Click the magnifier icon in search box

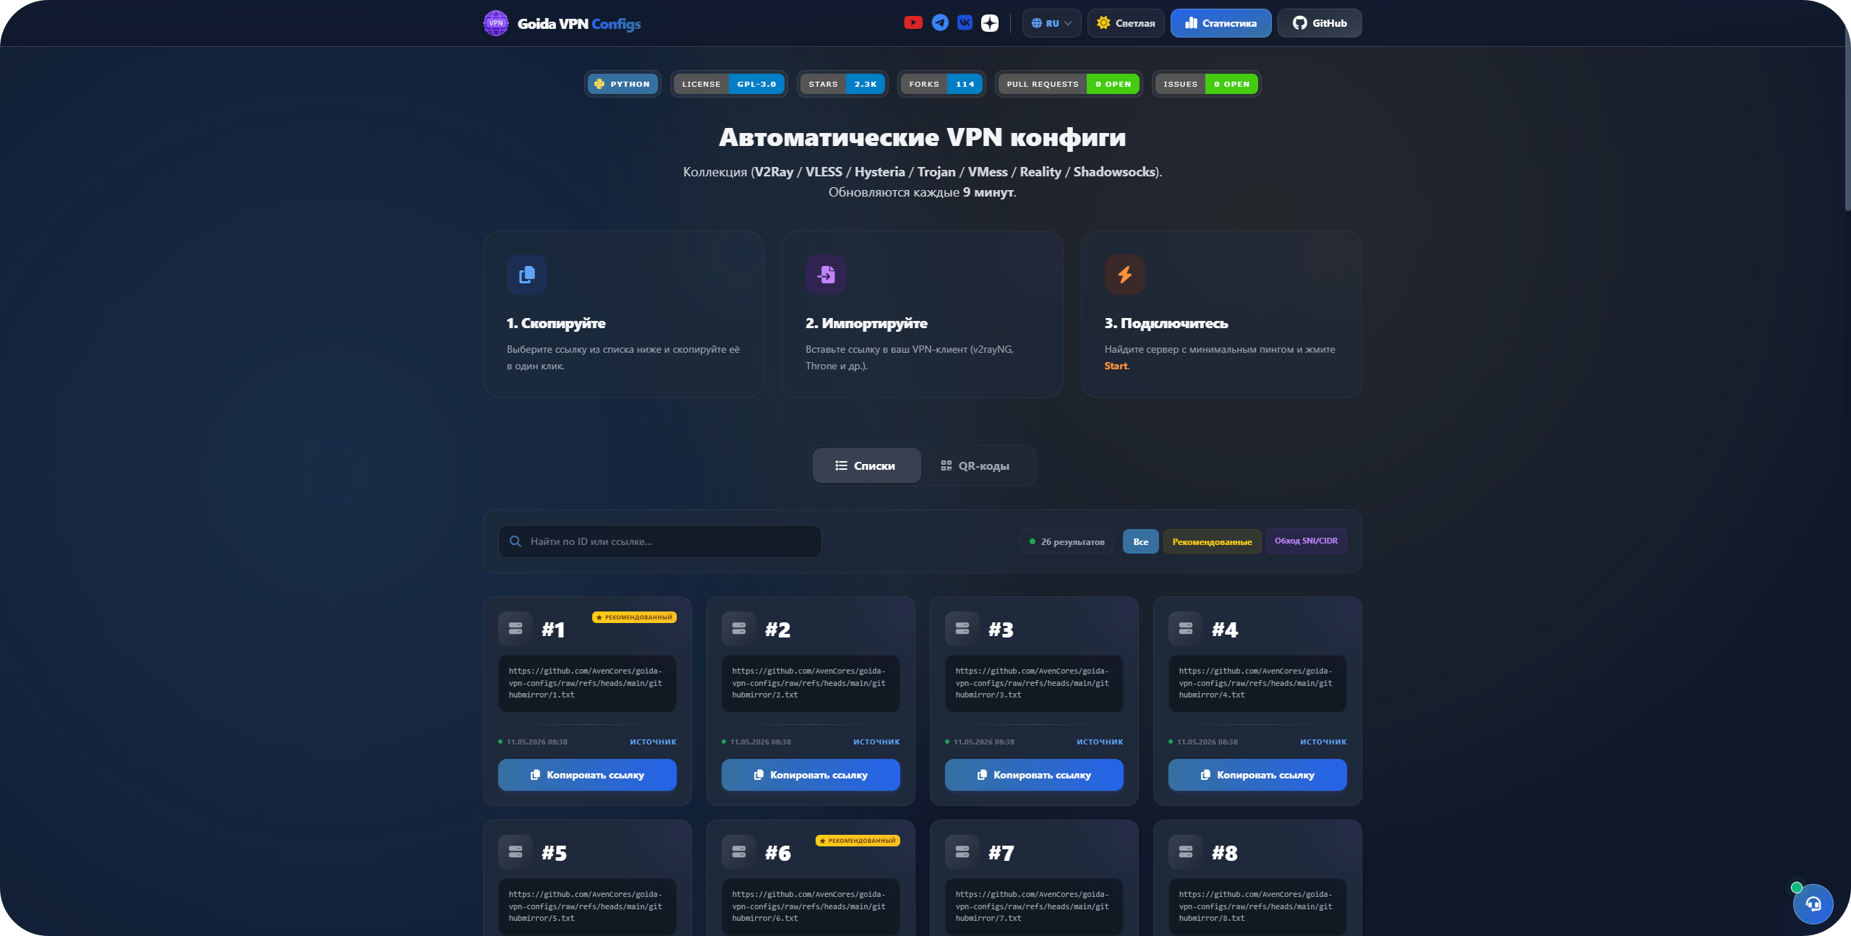(516, 541)
